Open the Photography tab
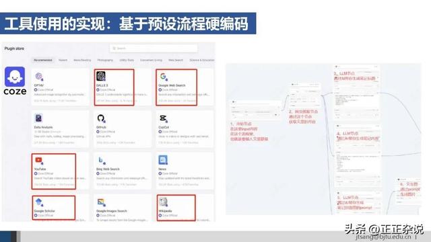The height and width of the screenshot is (242, 431). (105, 60)
